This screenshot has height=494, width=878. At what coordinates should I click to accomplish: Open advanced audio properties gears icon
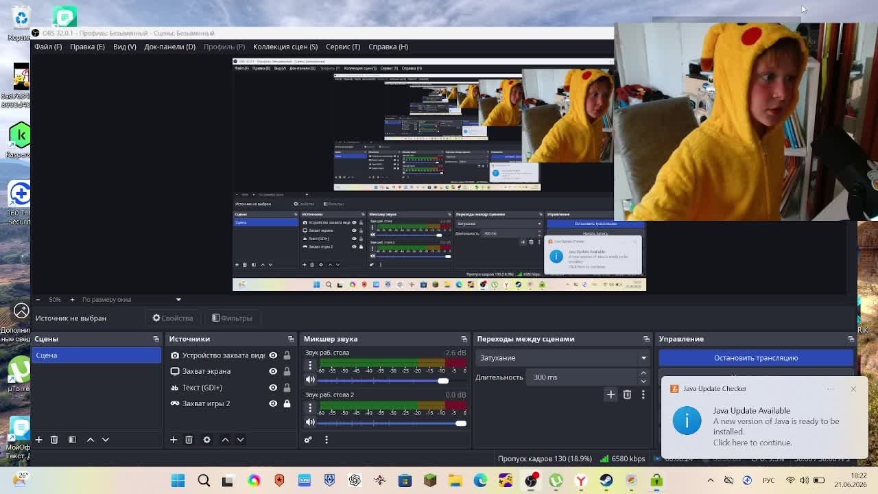tap(308, 440)
